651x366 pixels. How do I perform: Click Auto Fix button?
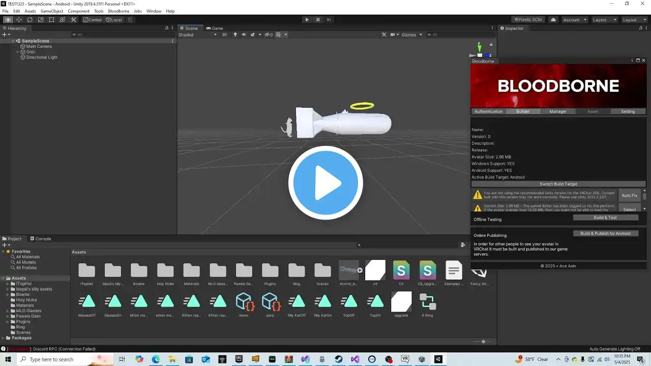629,195
